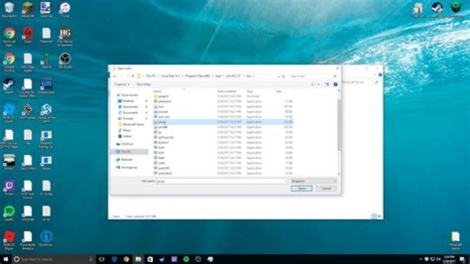The height and width of the screenshot is (264, 470).
Task: Click New folder in the dialog toolbar
Action: click(144, 84)
